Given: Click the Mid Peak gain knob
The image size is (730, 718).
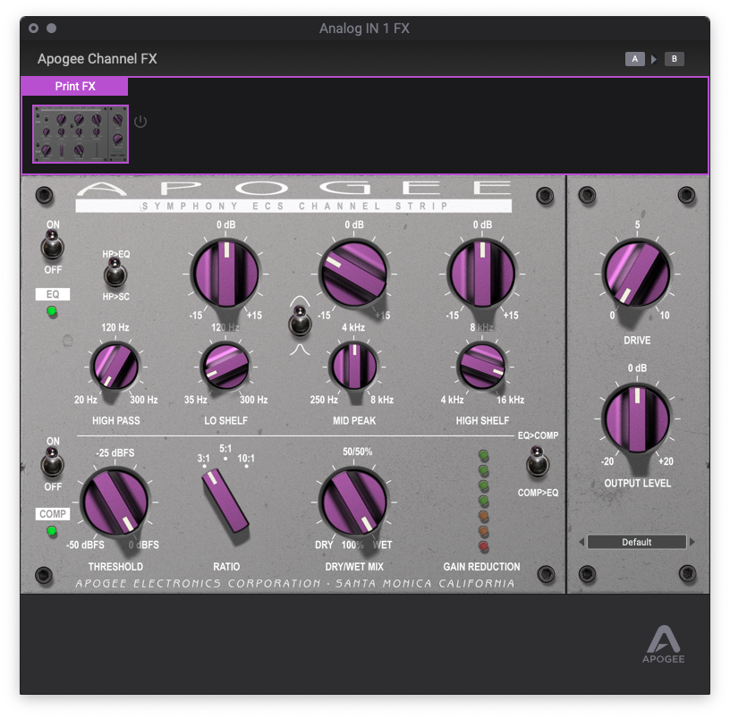Looking at the screenshot, I should point(354,274).
